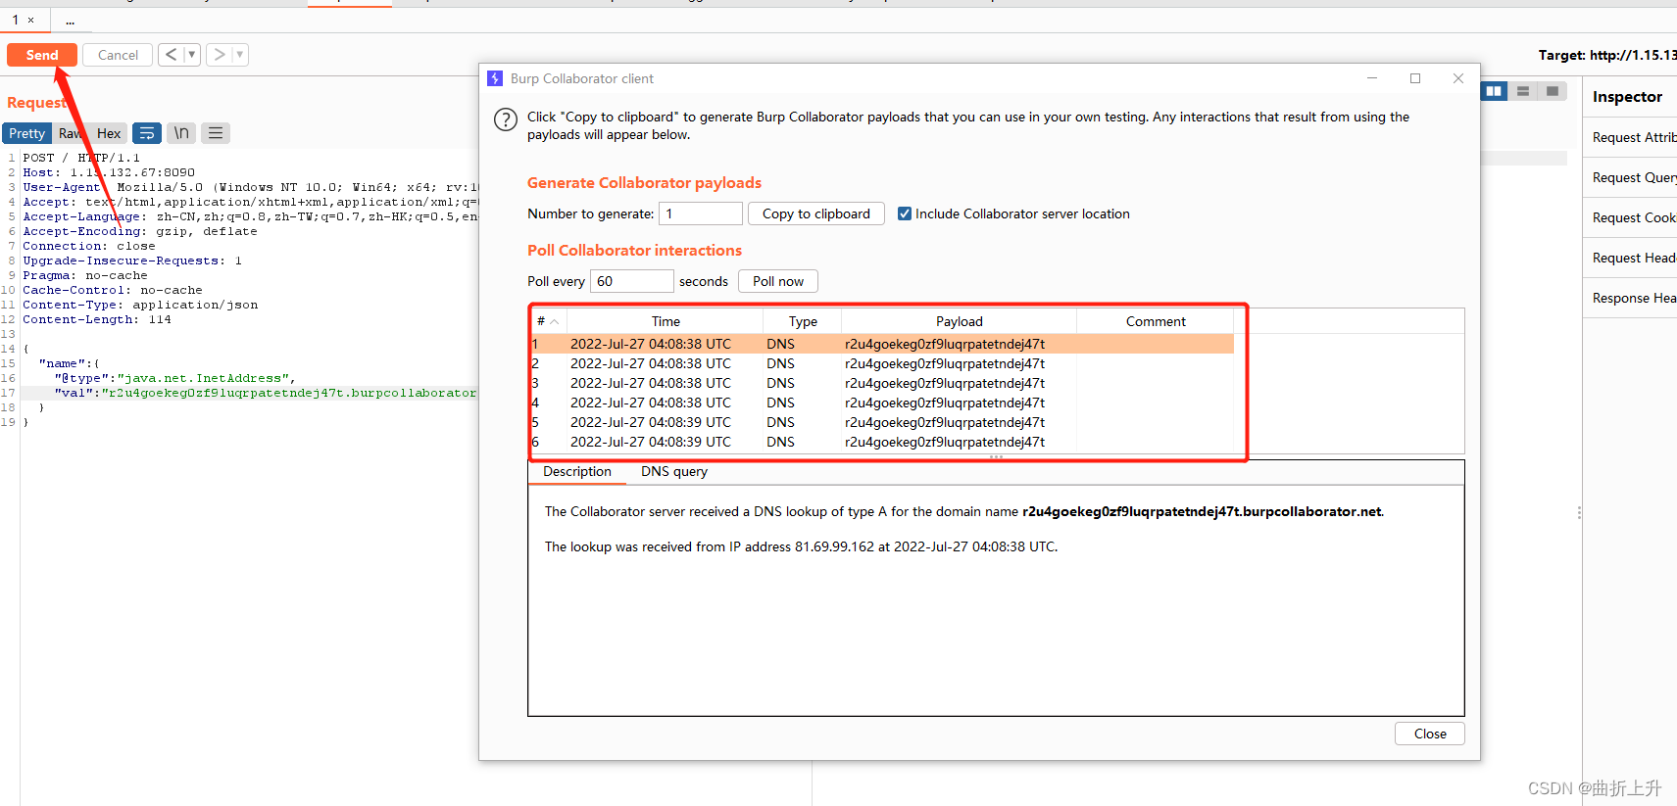The width and height of the screenshot is (1677, 806).
Task: Add a new Repeater tab via ellipsis tab
Action: [70, 20]
